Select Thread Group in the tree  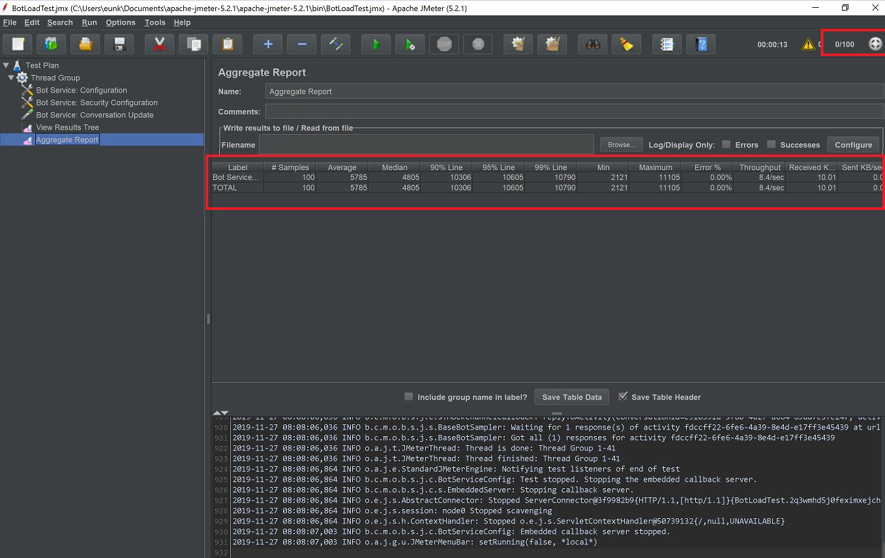pyautogui.click(x=55, y=78)
